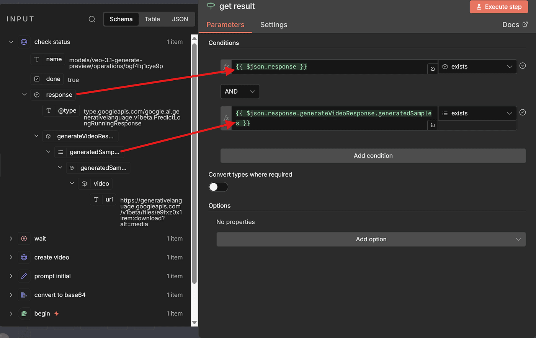Click the Add condition button
536x338 pixels.
coord(373,156)
